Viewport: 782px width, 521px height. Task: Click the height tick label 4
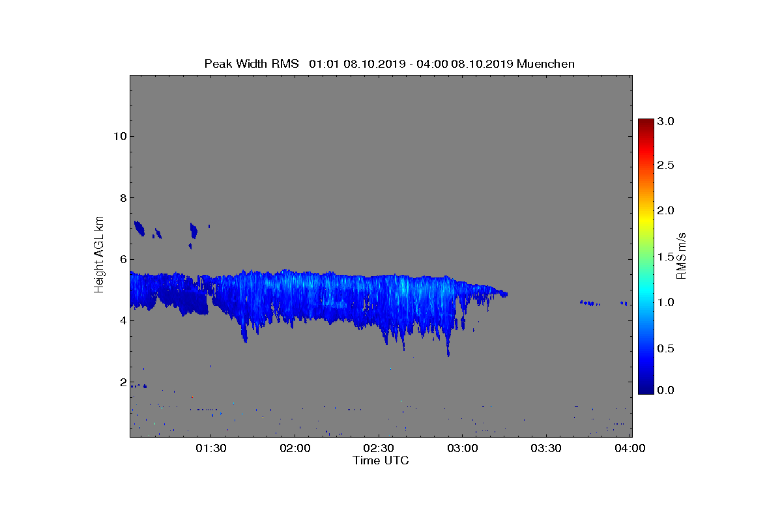(122, 321)
